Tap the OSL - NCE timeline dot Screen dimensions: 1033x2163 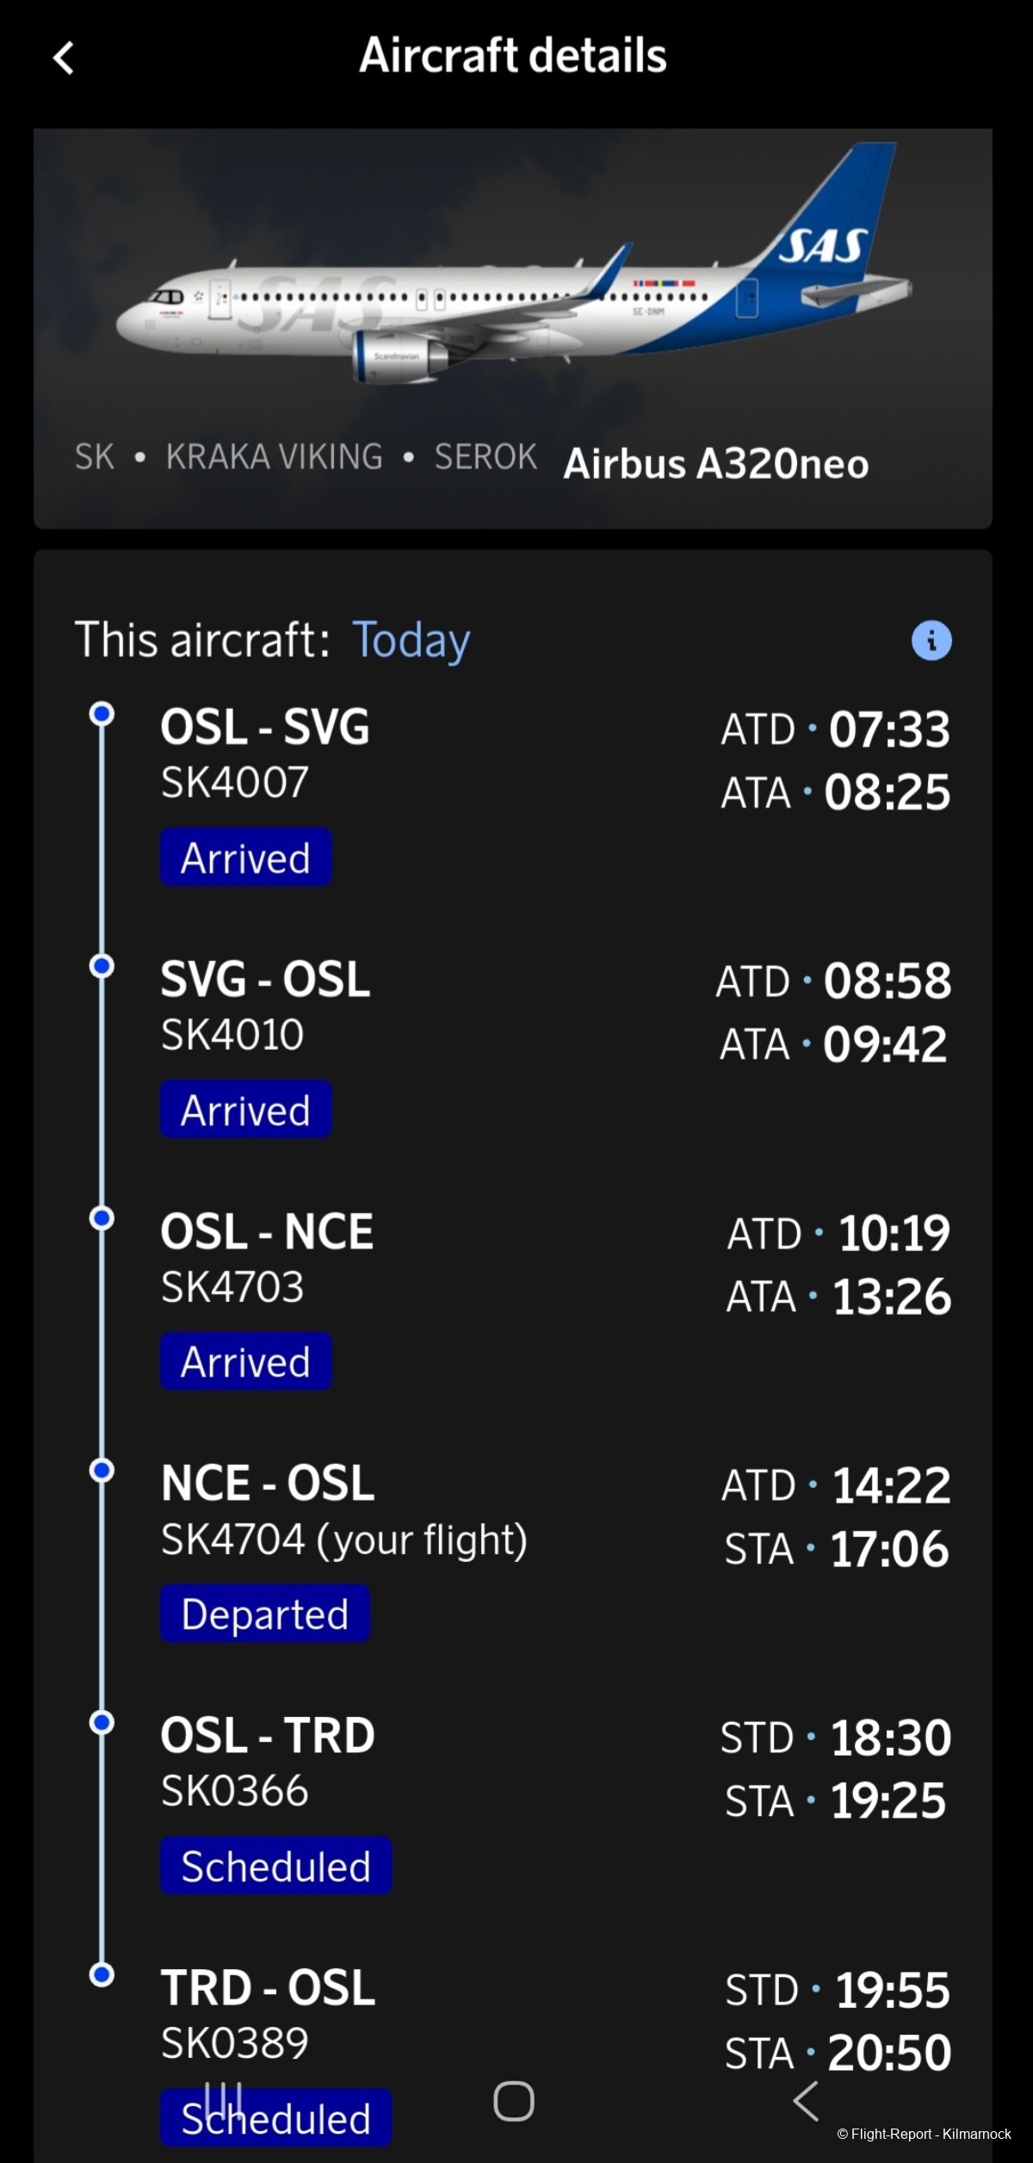click(x=102, y=1218)
